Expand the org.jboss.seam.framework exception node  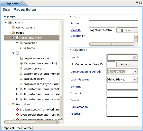click(13, 109)
